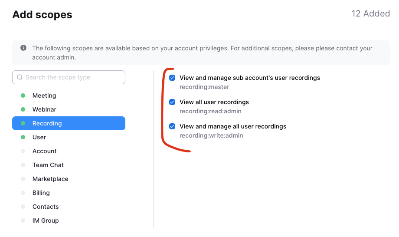Click the green dot beside Webinar
Image resolution: width=399 pixels, height=237 pixels.
click(23, 109)
